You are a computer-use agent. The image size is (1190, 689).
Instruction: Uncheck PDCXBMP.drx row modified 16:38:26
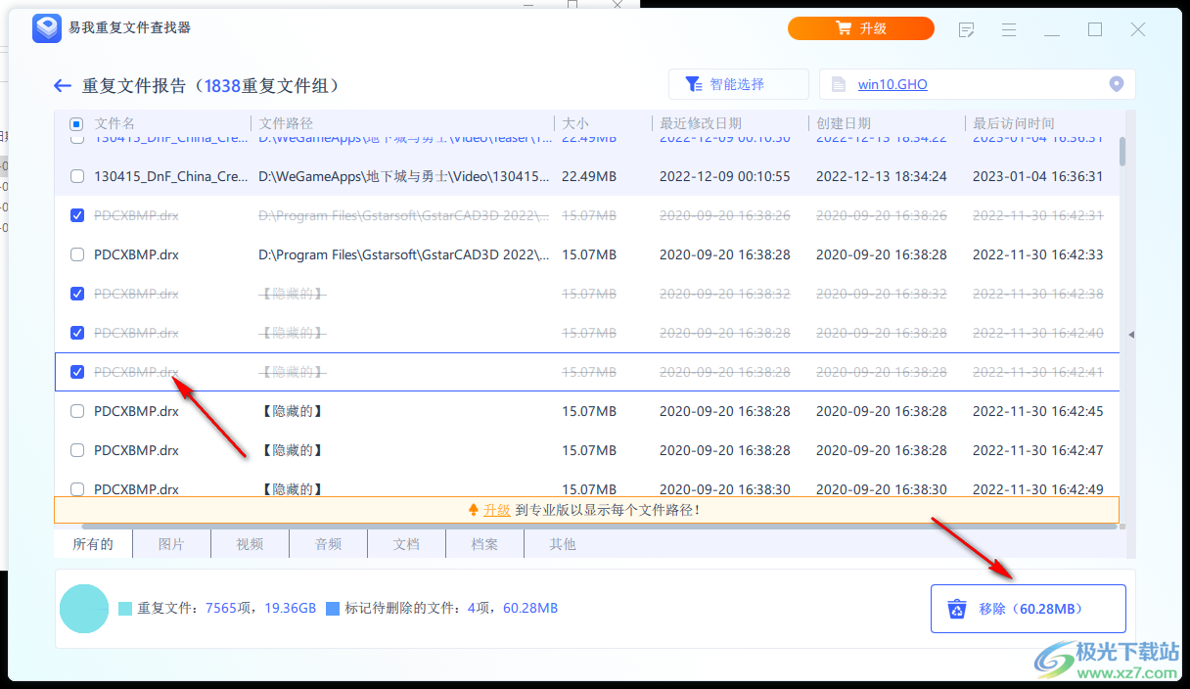(x=77, y=215)
